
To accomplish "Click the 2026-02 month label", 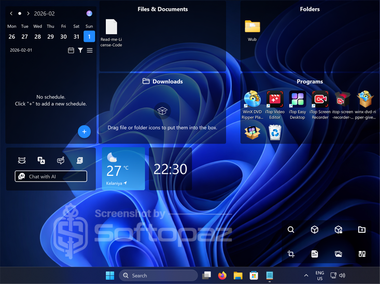I will pos(45,13).
